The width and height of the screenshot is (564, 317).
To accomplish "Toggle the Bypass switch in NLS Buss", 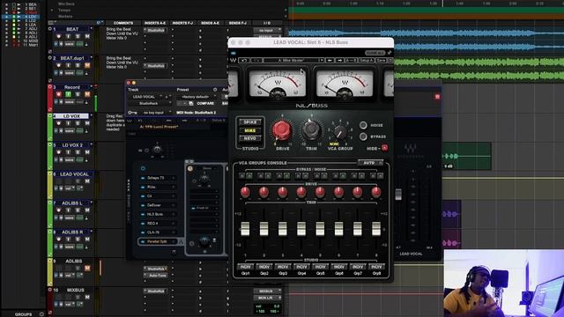I will [363, 136].
